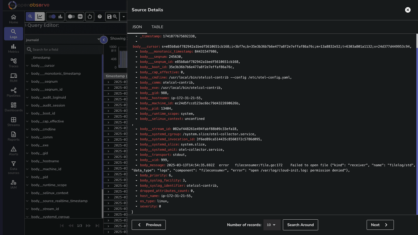418x235 pixels.
Task: Click the JSON panel vertical scrollbar
Action: click(x=417, y=124)
